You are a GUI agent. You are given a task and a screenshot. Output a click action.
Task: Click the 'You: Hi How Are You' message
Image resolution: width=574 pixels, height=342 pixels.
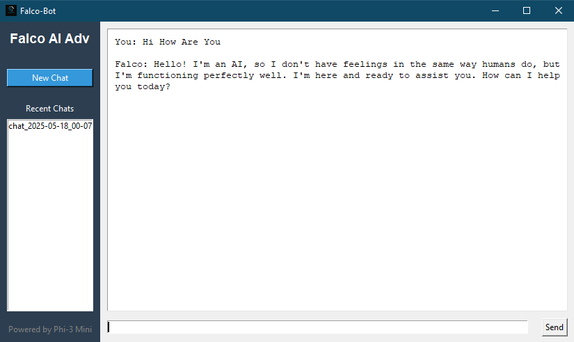pyautogui.click(x=168, y=42)
